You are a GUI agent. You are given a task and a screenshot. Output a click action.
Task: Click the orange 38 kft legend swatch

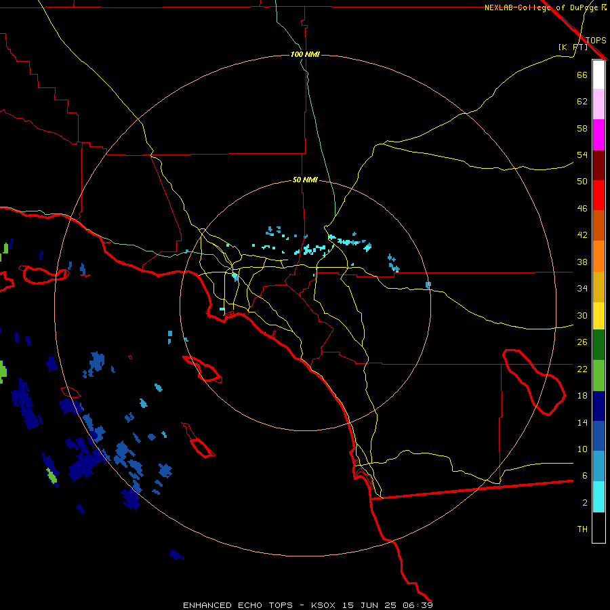598,256
